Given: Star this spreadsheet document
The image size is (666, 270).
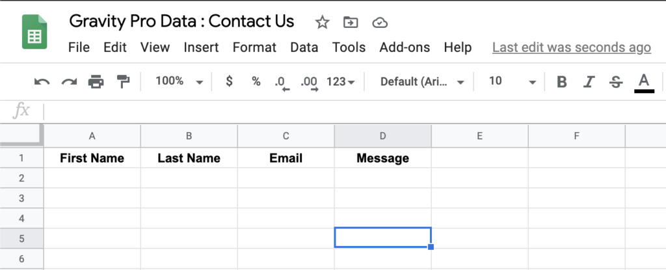Looking at the screenshot, I should pyautogui.click(x=322, y=23).
